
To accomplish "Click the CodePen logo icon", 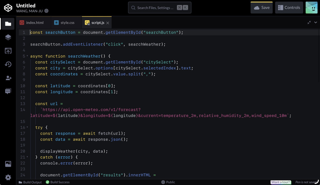I will [x=8, y=8].
